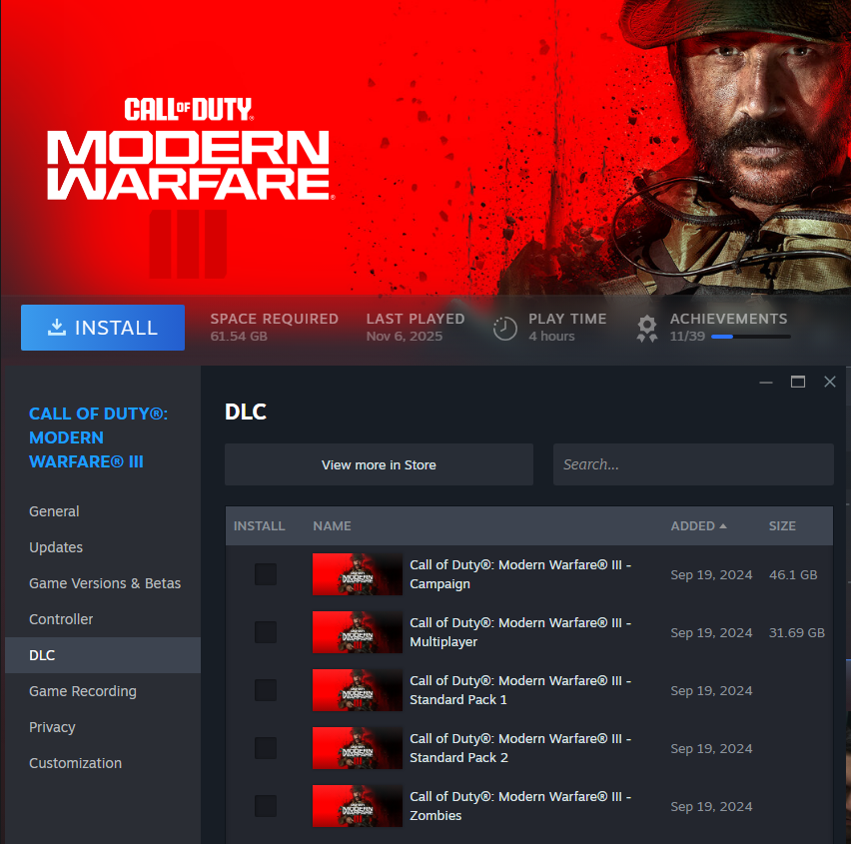Click the Zombies DLC thumbnail
Viewport: 851px width, 844px height.
358,806
